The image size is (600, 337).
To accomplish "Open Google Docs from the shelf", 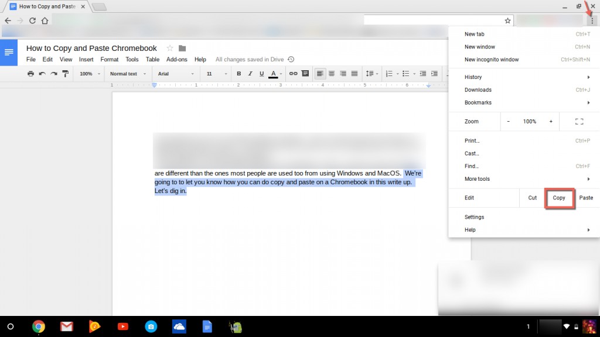I will [x=207, y=326].
